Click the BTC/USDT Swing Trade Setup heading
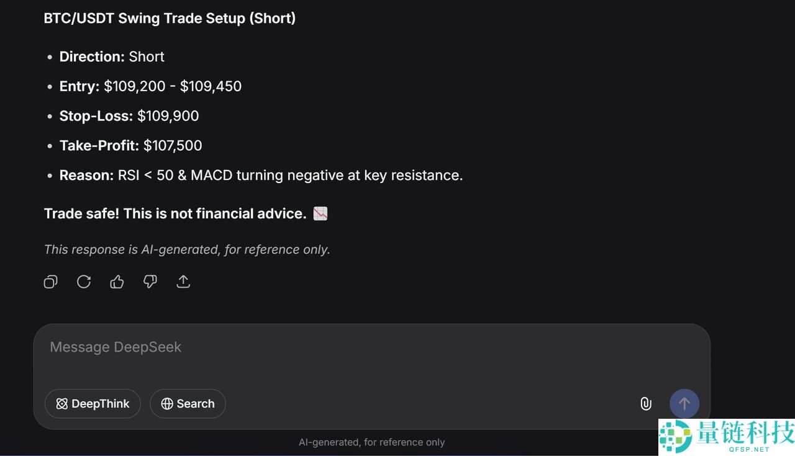This screenshot has height=456, width=795. (169, 18)
